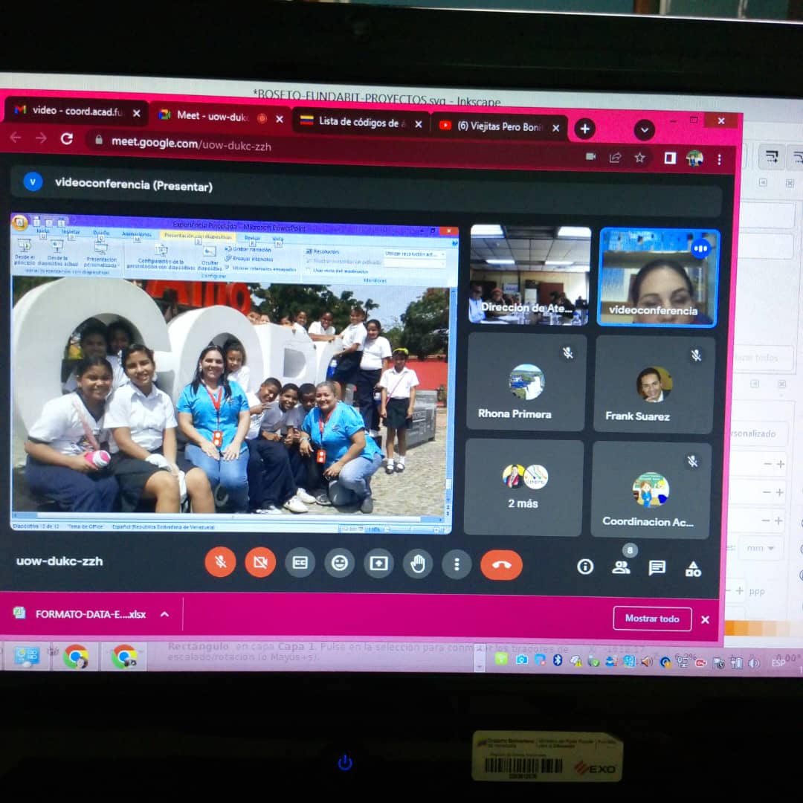
Task: Expand the xlsx download options chevron
Action: click(x=164, y=614)
